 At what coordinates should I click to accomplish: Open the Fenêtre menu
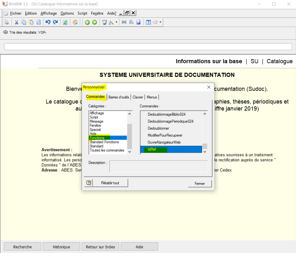tap(97, 13)
